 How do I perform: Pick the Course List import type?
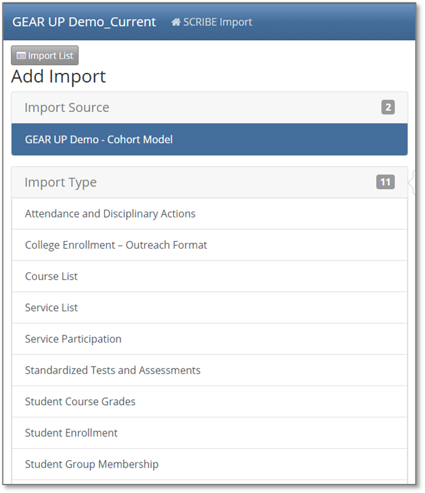click(51, 276)
